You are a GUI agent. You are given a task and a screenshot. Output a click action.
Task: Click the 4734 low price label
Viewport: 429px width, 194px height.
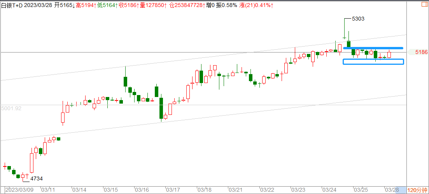[37, 179]
